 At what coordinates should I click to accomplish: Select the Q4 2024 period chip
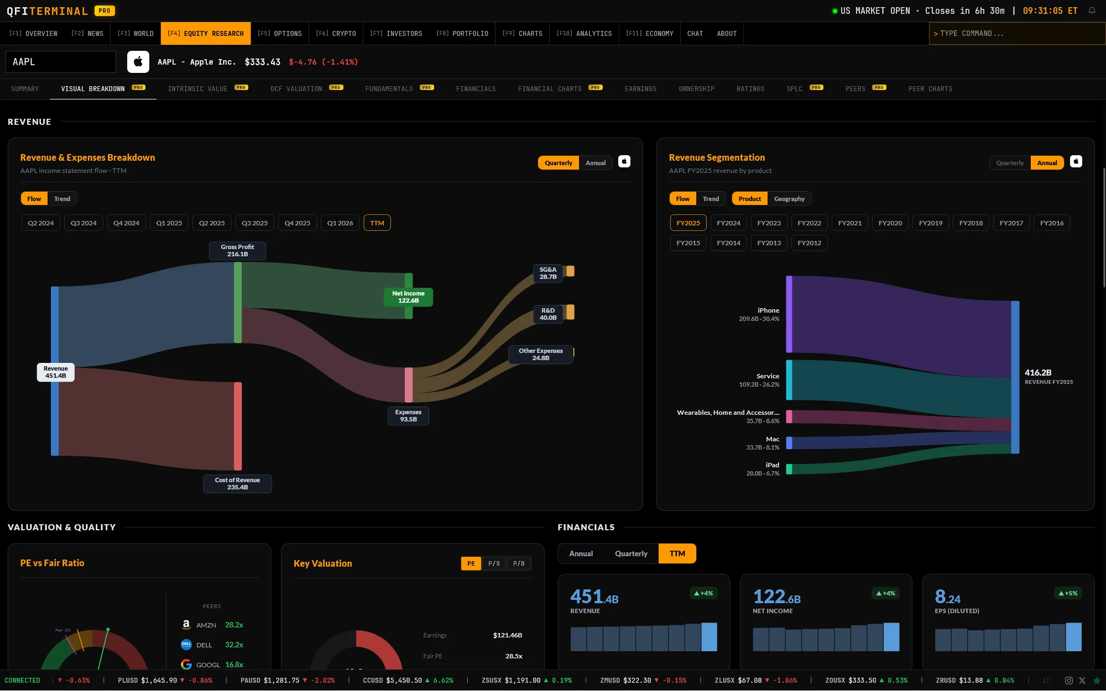(x=126, y=223)
